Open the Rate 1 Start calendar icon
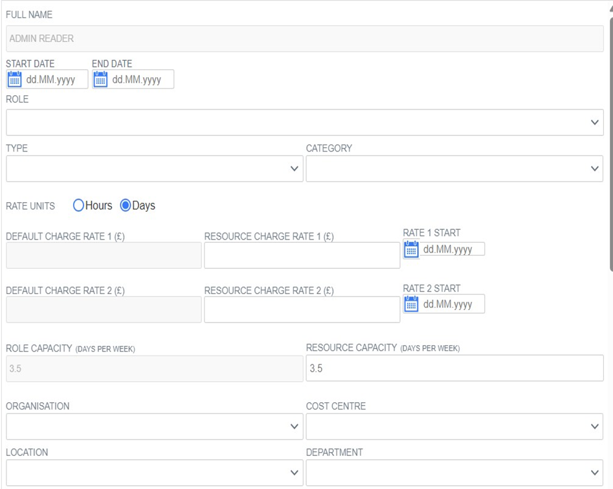Image resolution: width=613 pixels, height=489 pixels. [x=411, y=249]
